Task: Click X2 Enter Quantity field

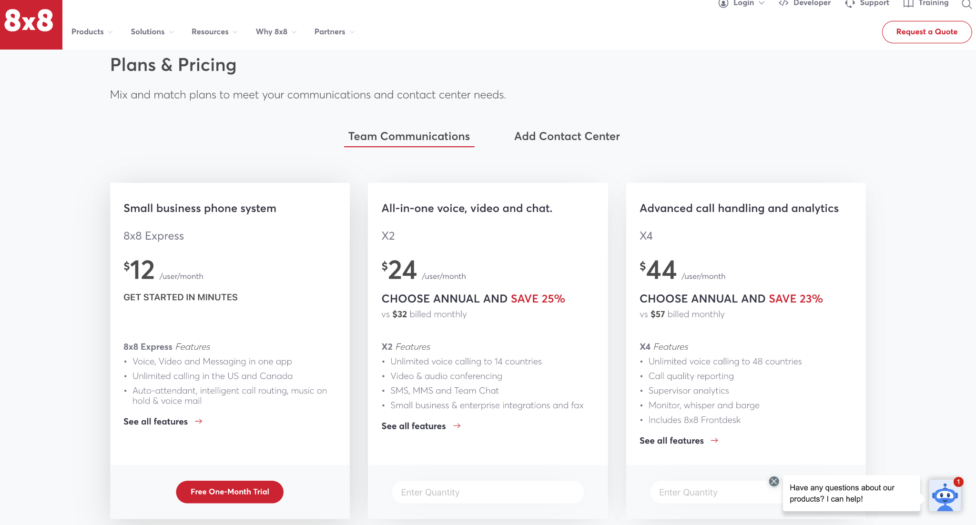Action: tap(488, 492)
